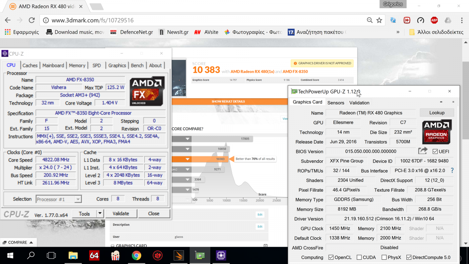
Task: Open the DefenceNet.gr bookmark
Action: (x=131, y=32)
